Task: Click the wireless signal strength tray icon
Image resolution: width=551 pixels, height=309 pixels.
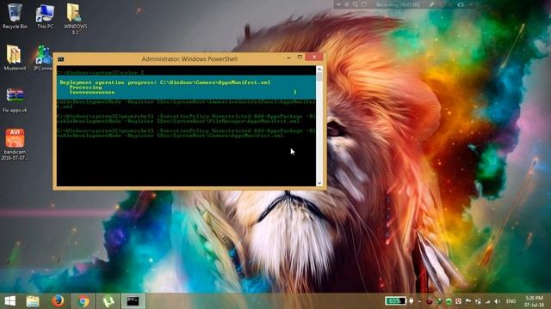Action: click(488, 301)
